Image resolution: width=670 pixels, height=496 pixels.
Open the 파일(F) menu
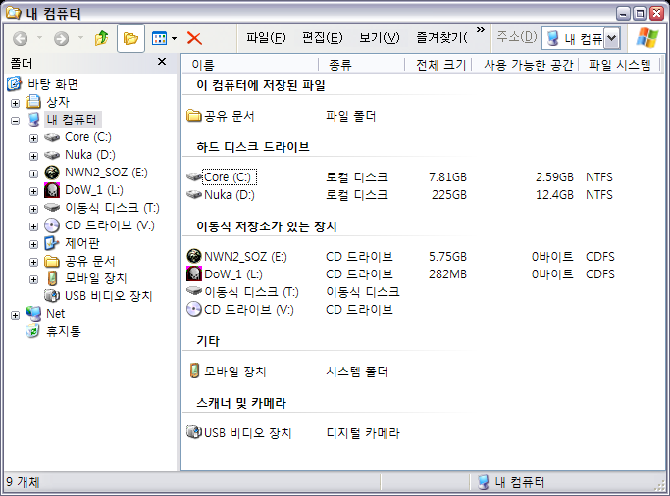[266, 38]
